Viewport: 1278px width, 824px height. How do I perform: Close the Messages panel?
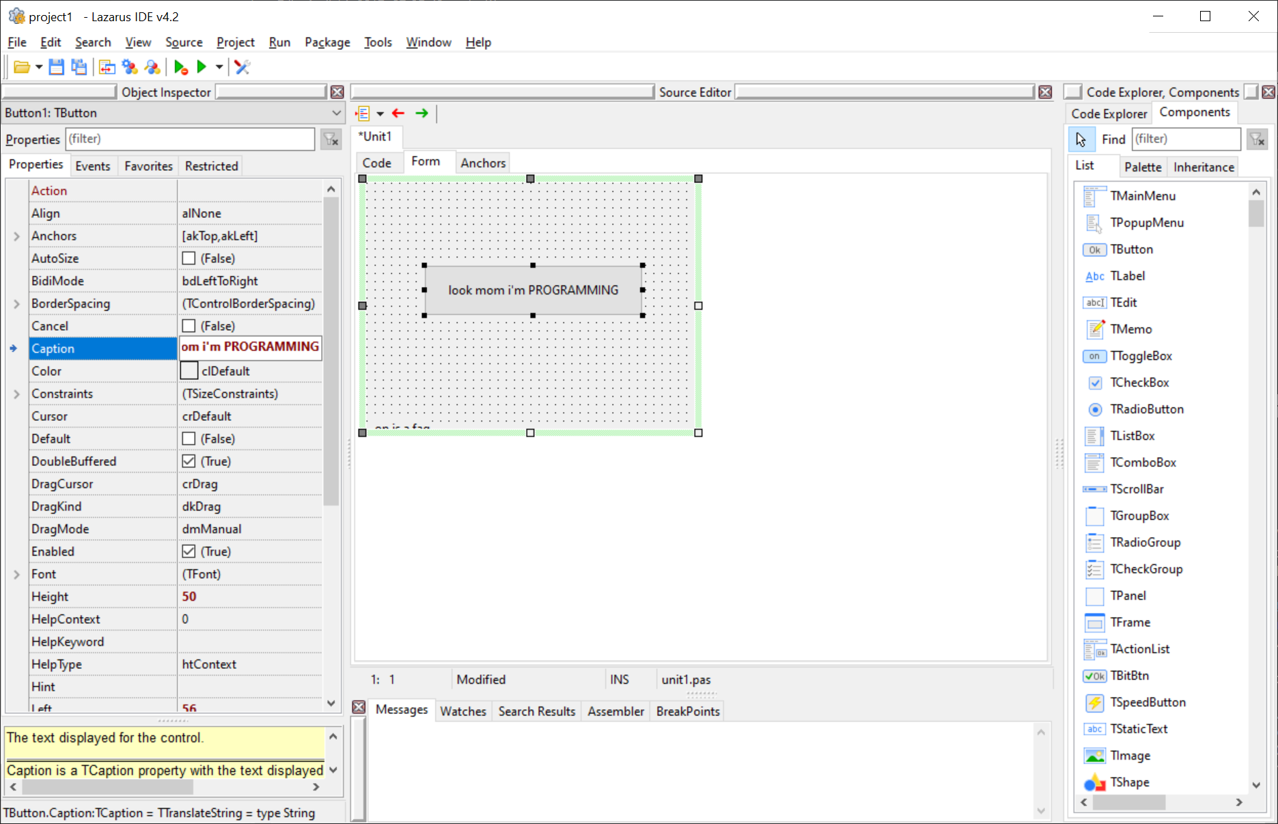[x=359, y=707]
